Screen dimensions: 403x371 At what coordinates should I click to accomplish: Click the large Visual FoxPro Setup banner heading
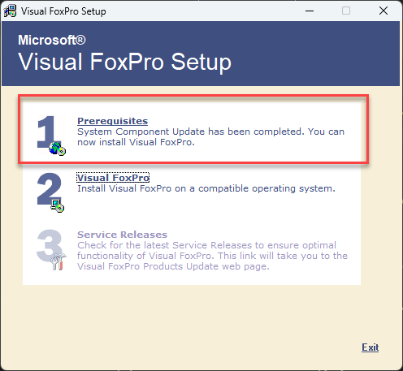click(x=124, y=63)
